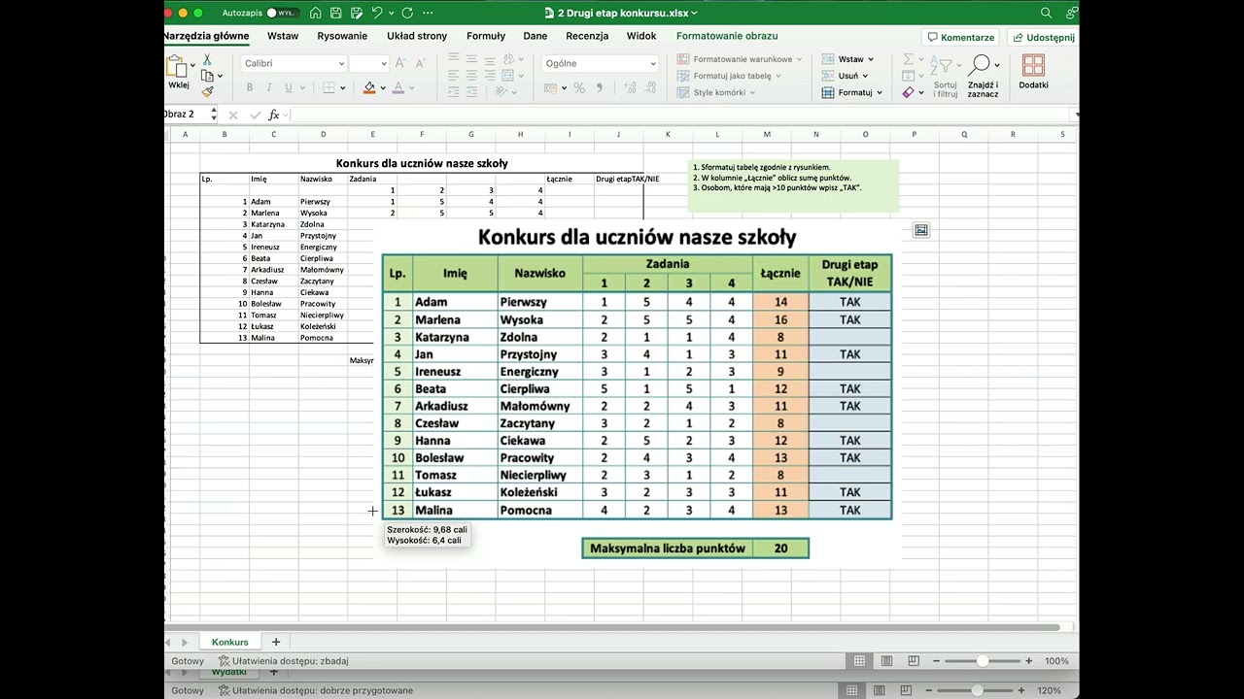This screenshot has width=1244, height=699.
Task: Open the Formuły tab
Action: click(486, 36)
